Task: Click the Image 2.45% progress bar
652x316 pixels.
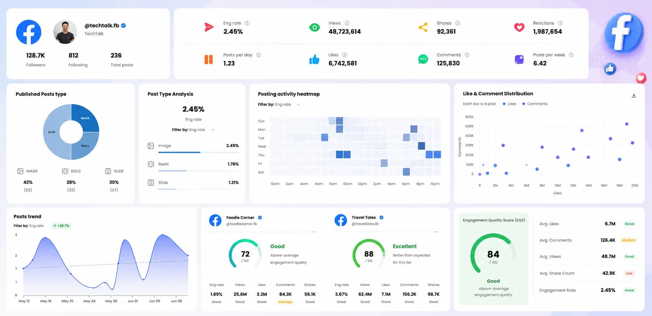Action: click(198, 153)
